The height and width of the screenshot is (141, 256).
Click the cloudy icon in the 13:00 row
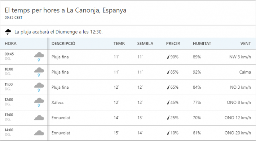coord(39,118)
